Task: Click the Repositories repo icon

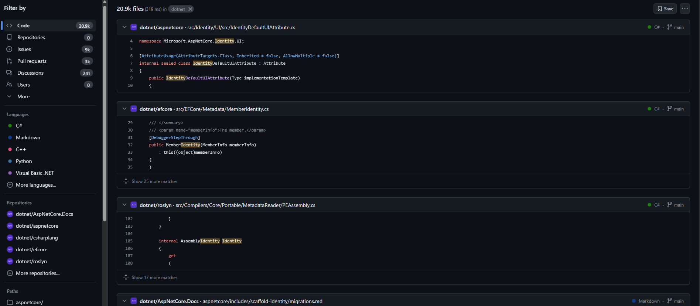Action: pyautogui.click(x=9, y=37)
